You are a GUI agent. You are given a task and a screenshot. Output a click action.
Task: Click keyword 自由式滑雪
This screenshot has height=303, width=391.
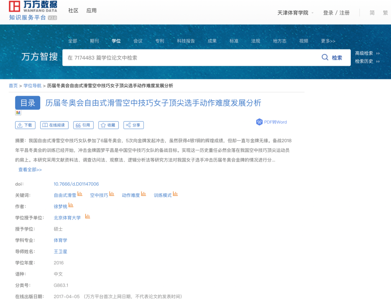click(x=65, y=195)
